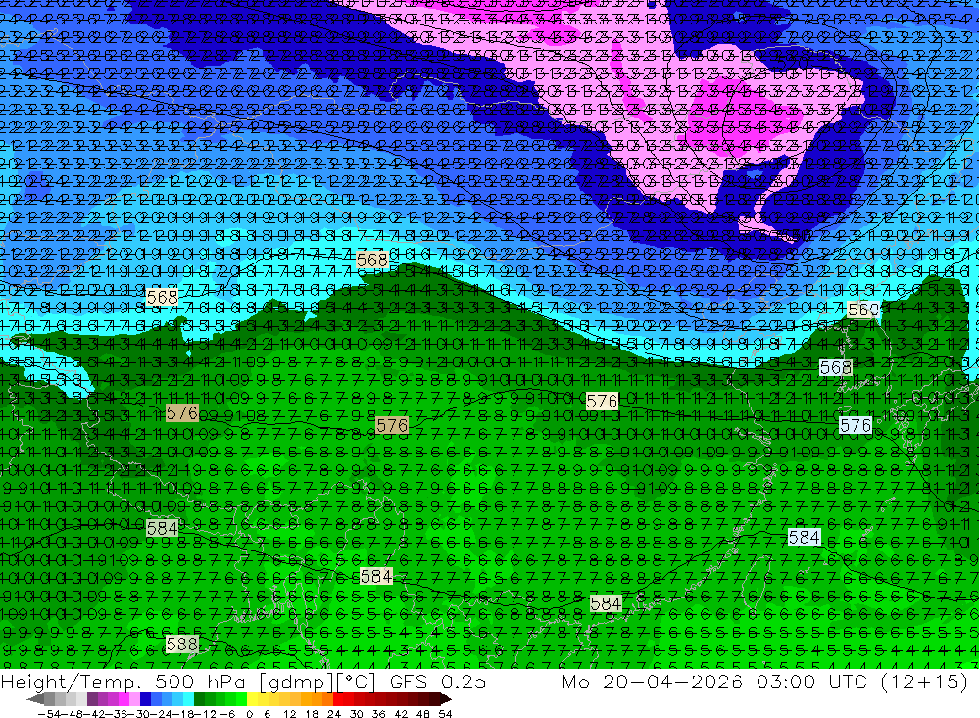This screenshot has width=980, height=718.
Task: Click the 560 height contour label
Action: pos(863,310)
